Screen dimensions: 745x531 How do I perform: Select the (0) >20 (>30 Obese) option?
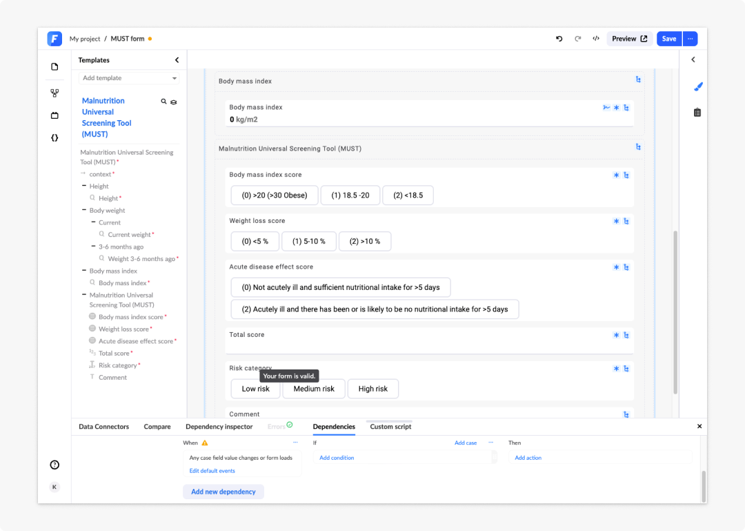click(275, 195)
